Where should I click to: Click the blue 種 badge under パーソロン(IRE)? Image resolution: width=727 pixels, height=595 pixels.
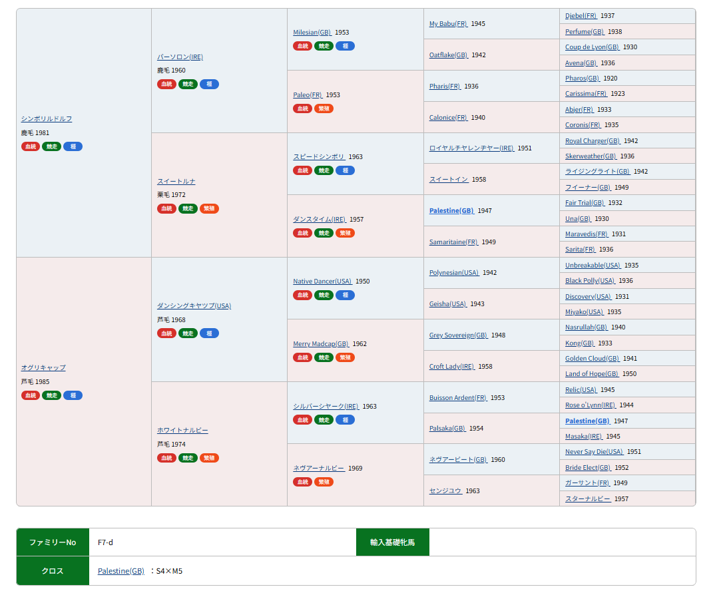209,85
